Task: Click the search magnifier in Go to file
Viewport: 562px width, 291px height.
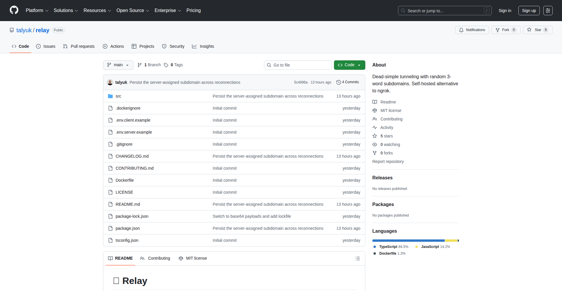Action: coord(269,65)
